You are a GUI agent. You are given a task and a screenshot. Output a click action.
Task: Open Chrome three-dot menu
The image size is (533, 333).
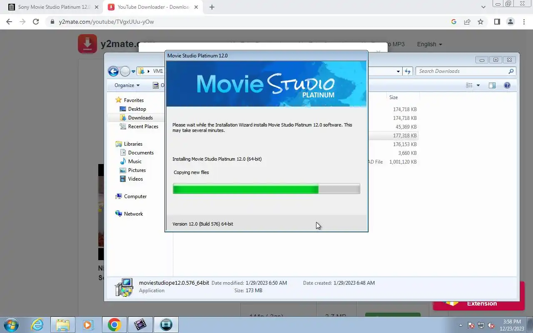click(523, 22)
